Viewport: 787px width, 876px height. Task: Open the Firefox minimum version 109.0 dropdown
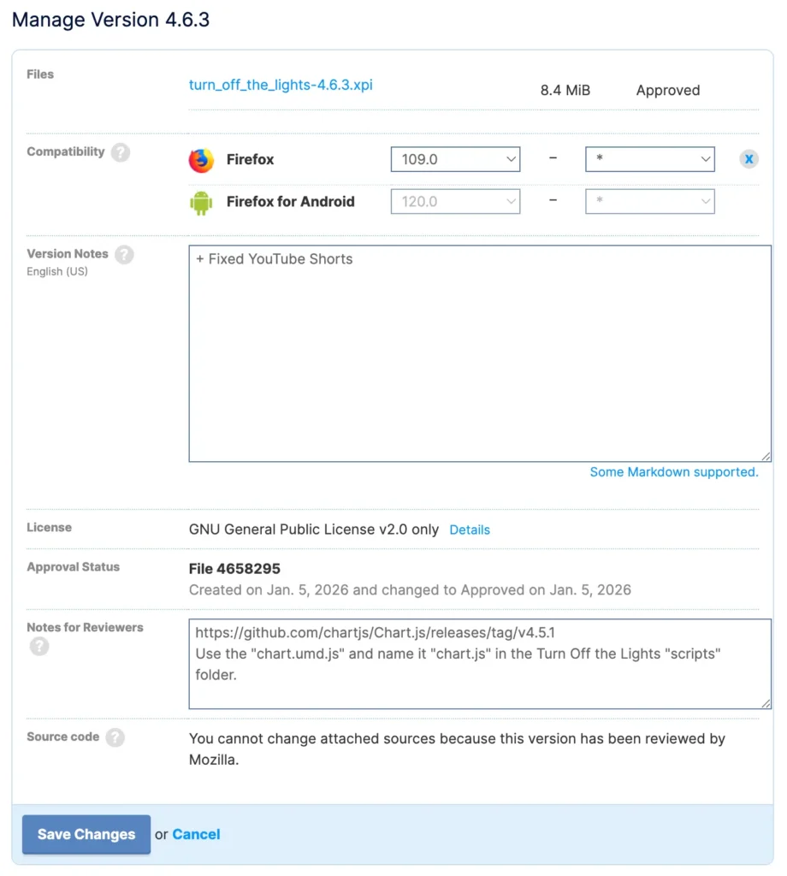pos(455,159)
